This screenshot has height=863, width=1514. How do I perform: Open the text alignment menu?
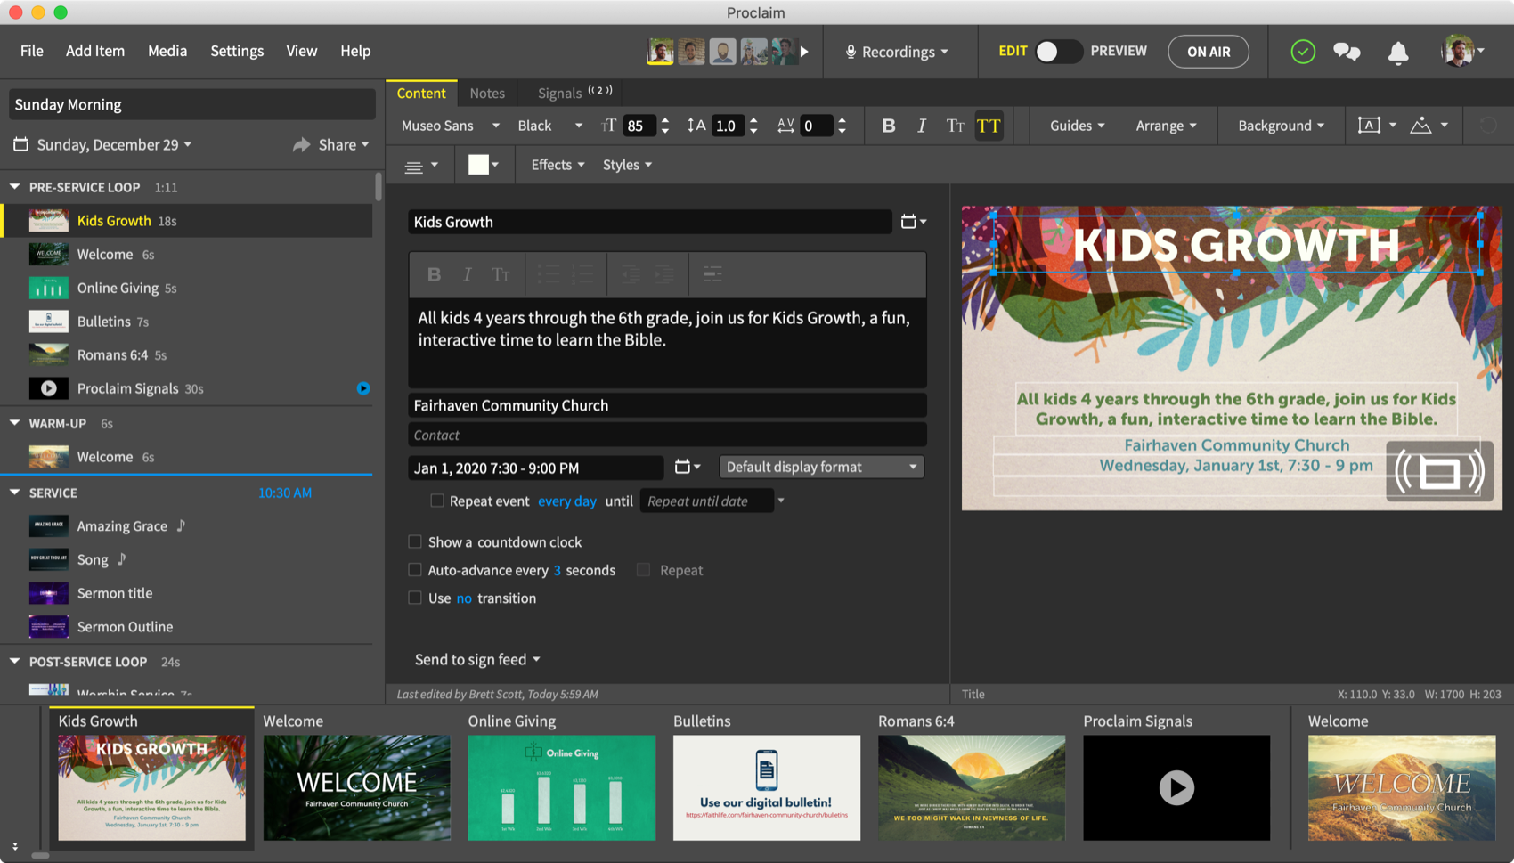point(421,166)
